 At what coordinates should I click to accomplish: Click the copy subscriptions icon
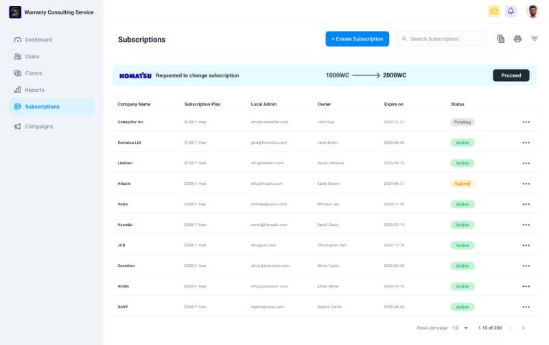click(x=501, y=39)
